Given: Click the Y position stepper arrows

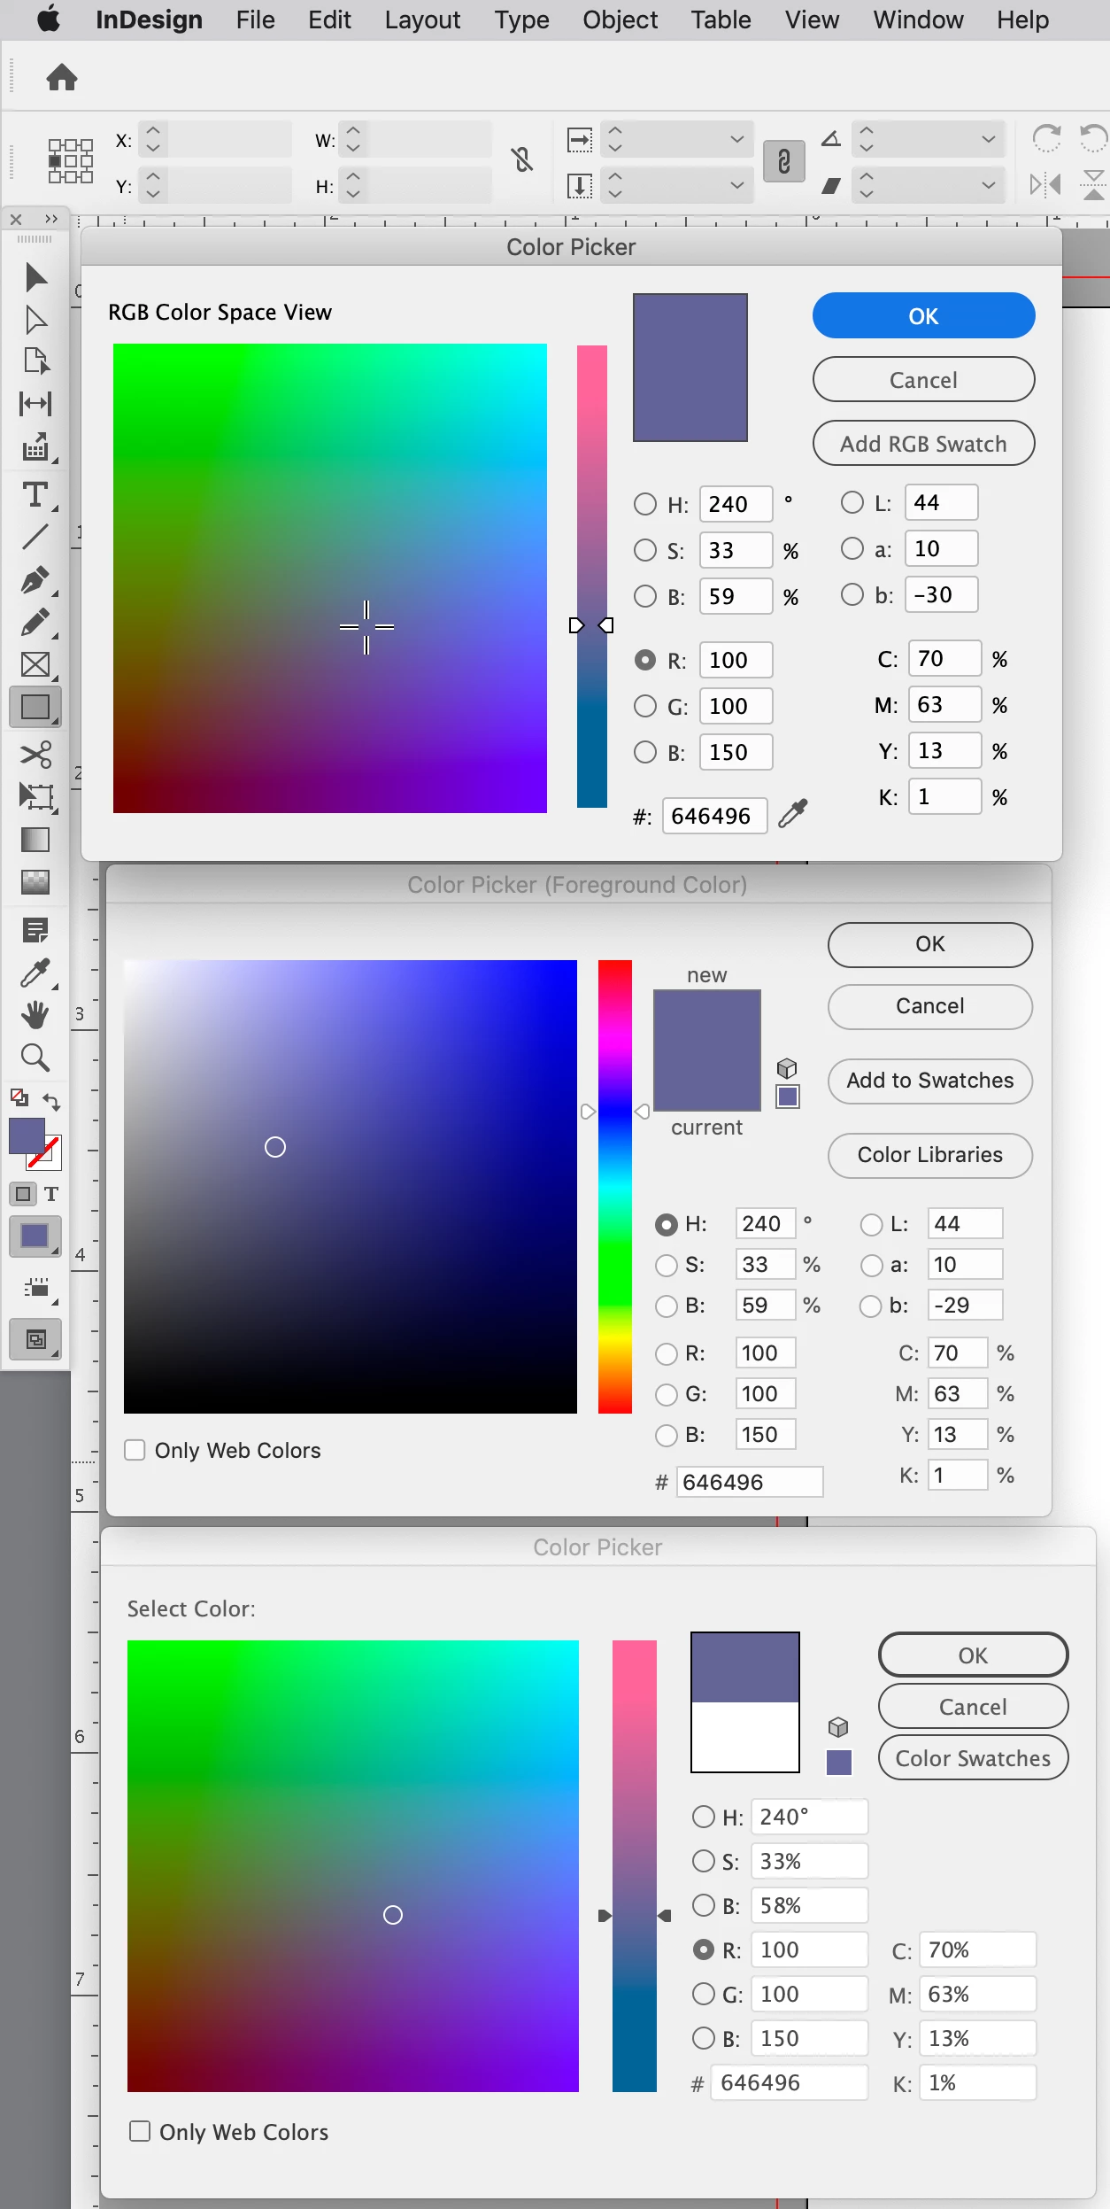Looking at the screenshot, I should click(x=153, y=185).
